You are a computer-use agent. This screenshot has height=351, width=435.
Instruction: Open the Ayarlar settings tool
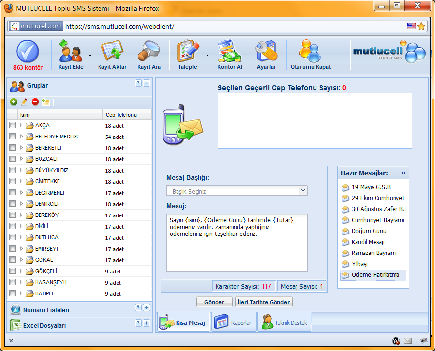click(x=266, y=55)
